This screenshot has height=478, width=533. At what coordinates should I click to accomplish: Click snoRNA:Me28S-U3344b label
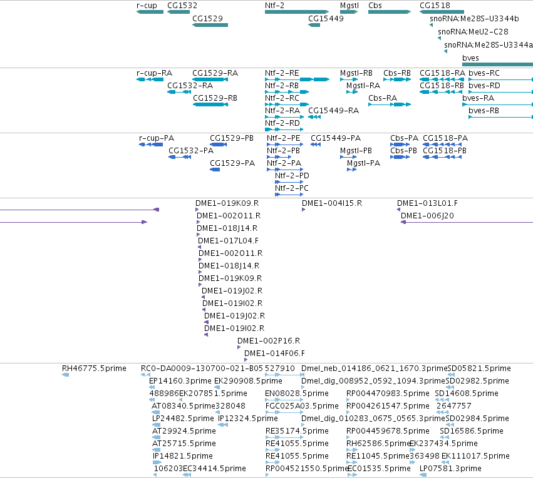[474, 18]
